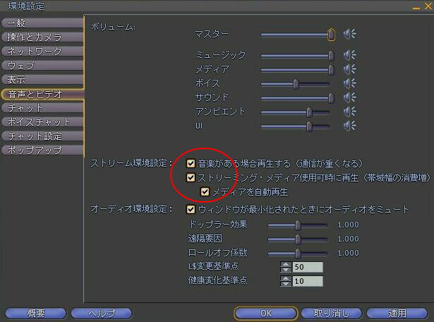Open the 操作とカメラ tab
This screenshot has height=322, width=434.
42,37
